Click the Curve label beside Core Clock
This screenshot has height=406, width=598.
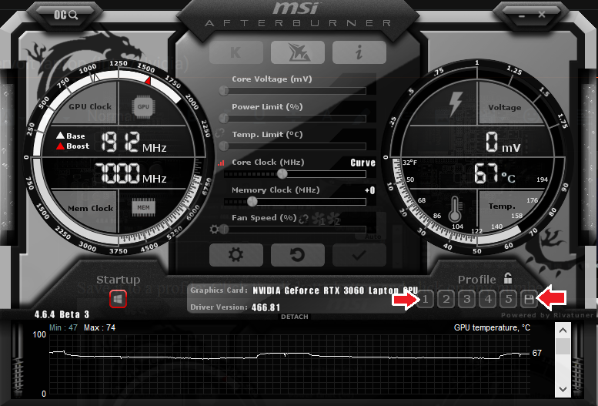[362, 163]
